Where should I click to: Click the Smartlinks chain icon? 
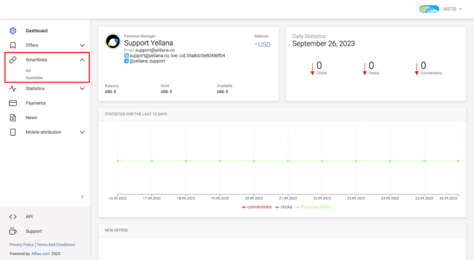pos(12,60)
